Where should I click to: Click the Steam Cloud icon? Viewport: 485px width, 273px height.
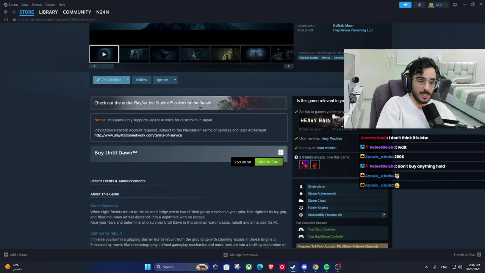301,201
